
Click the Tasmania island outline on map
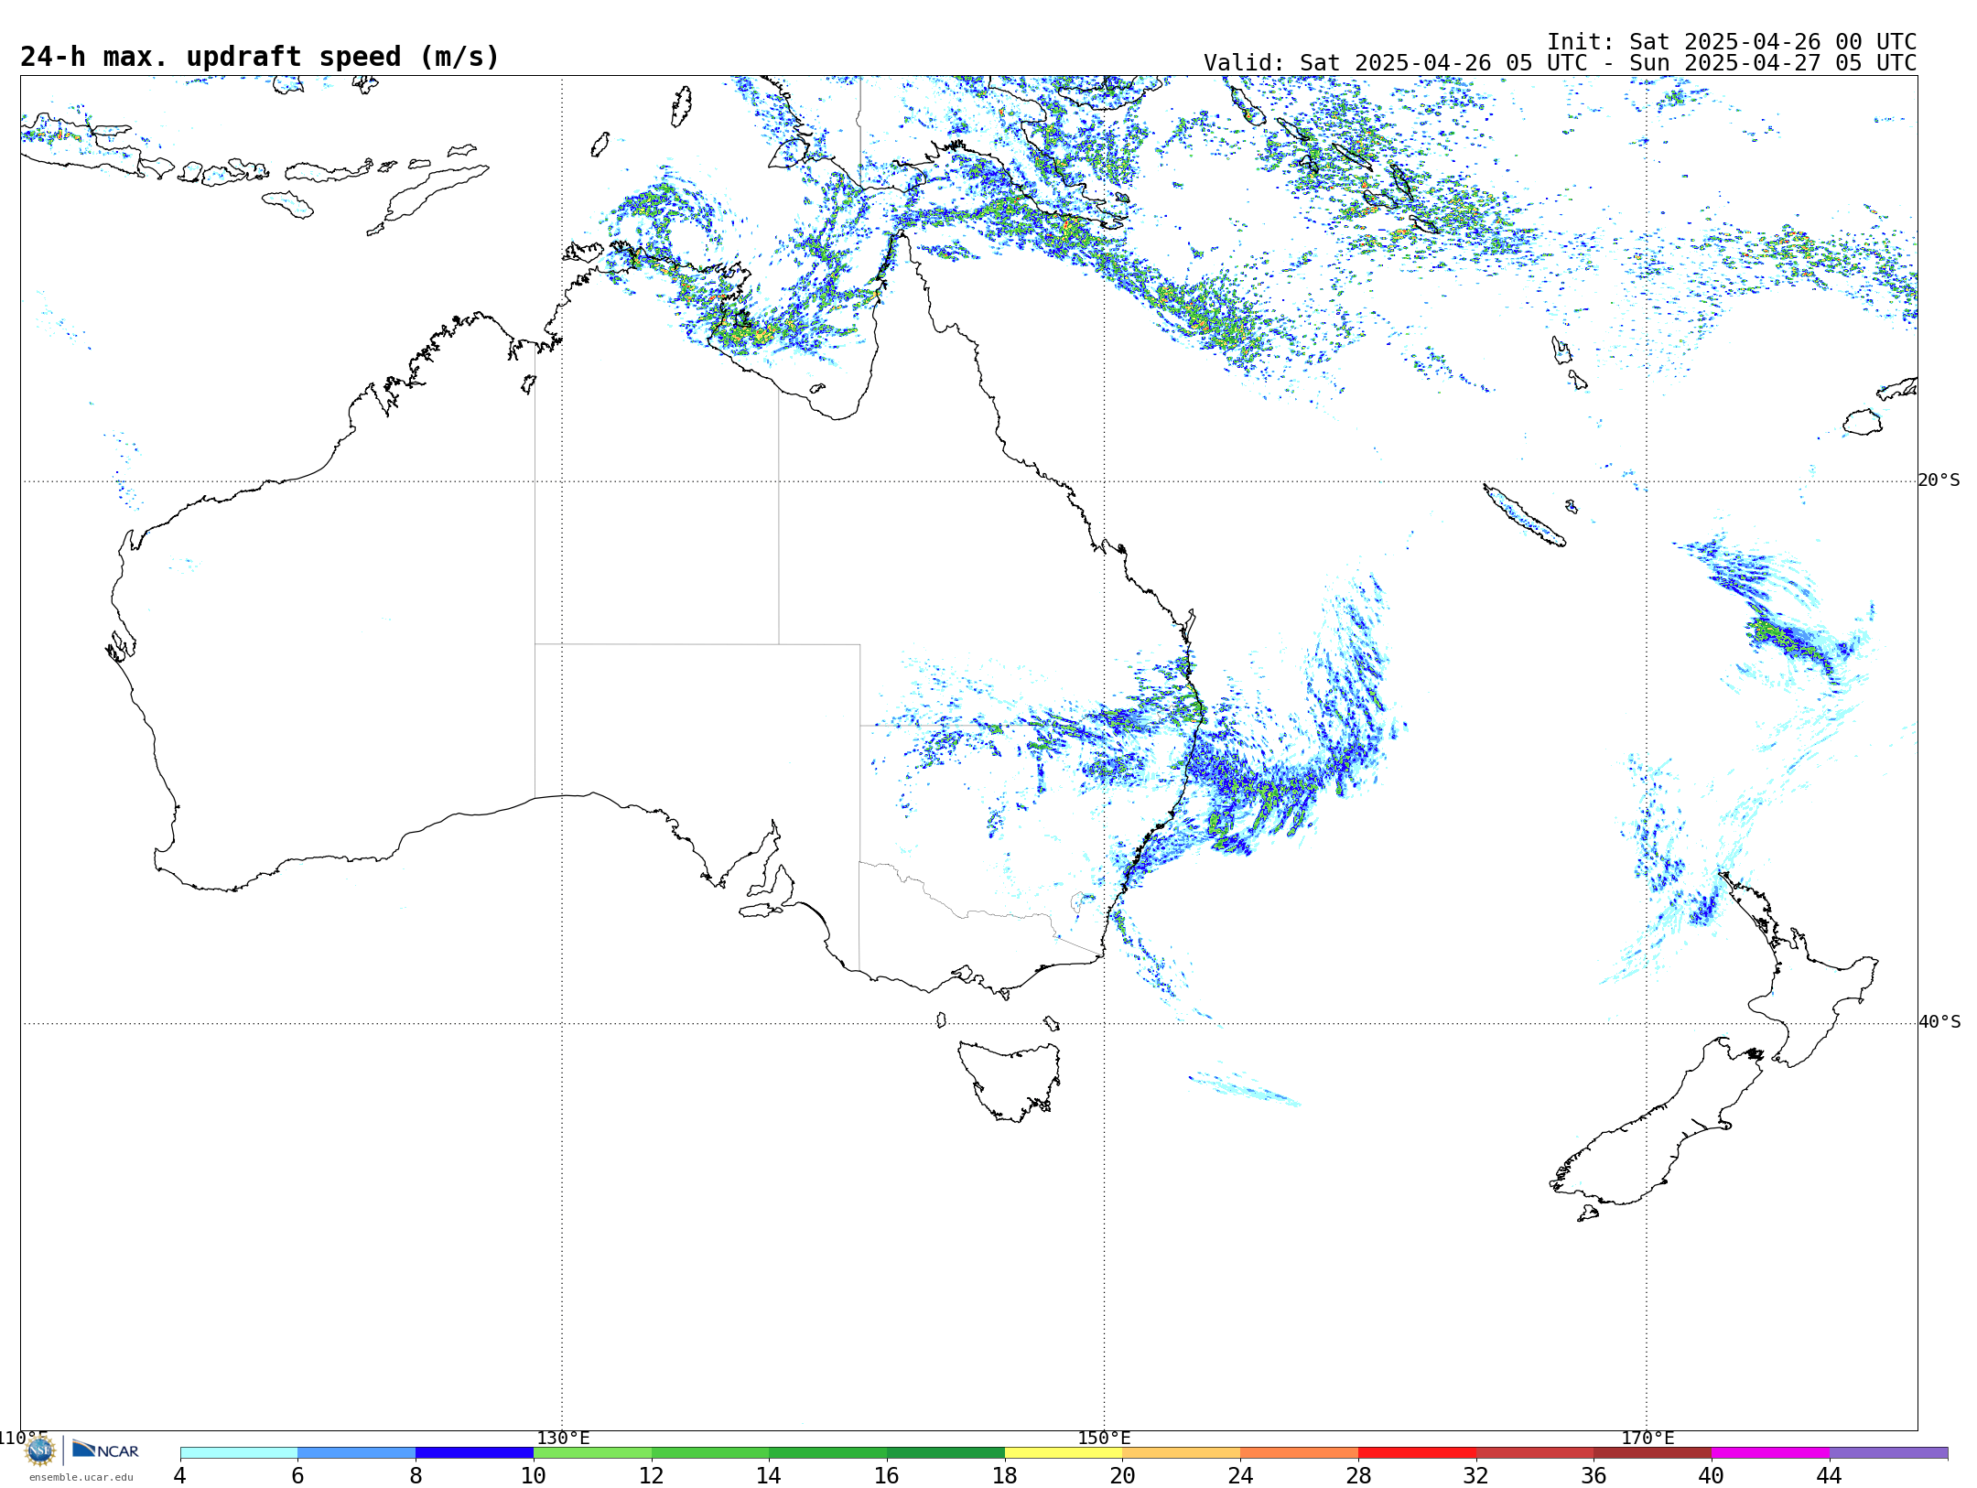1010,1080
